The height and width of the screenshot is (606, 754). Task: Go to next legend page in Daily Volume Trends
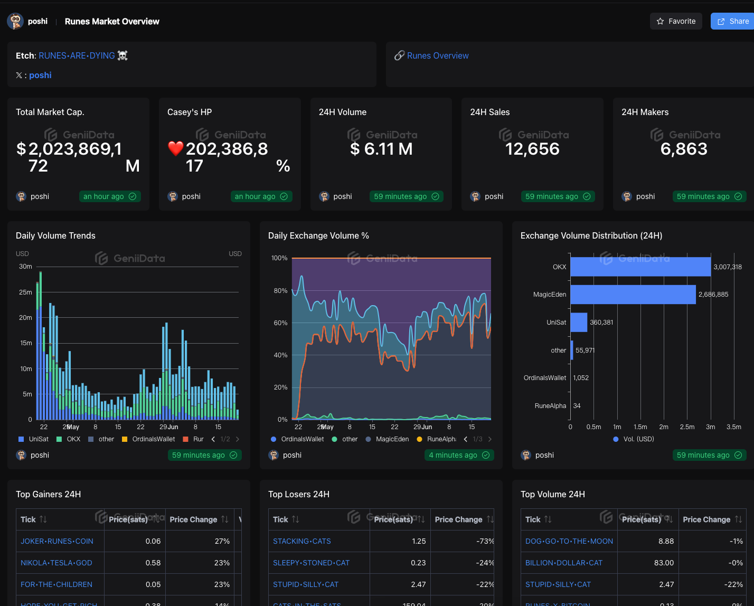[238, 439]
